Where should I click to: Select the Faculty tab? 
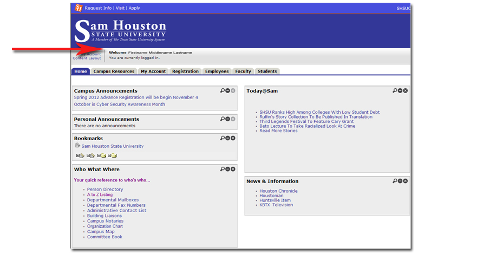pyautogui.click(x=243, y=71)
